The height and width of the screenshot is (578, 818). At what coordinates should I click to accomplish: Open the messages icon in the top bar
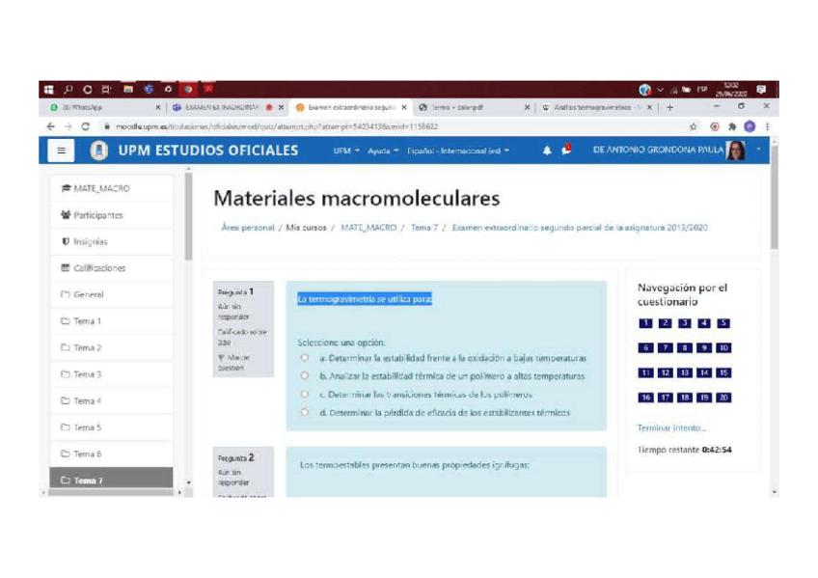(x=565, y=150)
